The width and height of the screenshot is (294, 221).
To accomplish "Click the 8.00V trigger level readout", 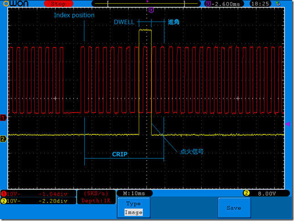I will coord(267,194).
